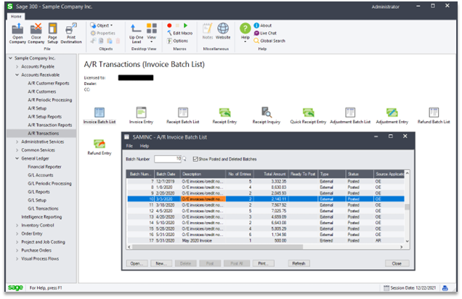Open the Object dropdown in ribbon

103,25
